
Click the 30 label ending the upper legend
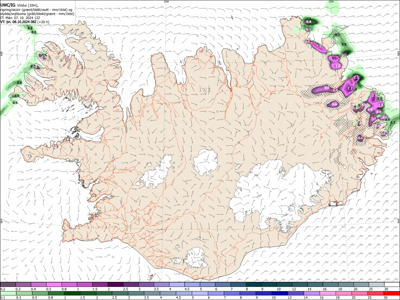[386, 289]
